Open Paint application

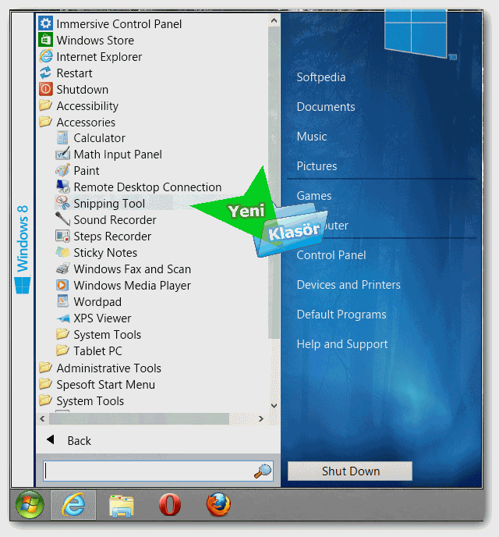pyautogui.click(x=86, y=171)
